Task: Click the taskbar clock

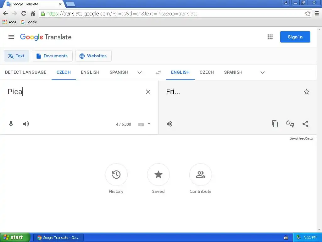Action: click(x=310, y=238)
